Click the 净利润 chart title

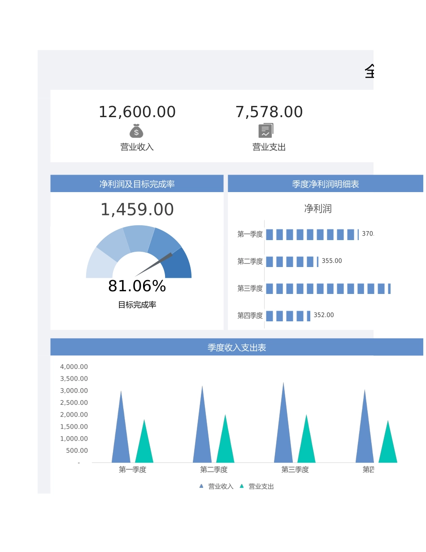pos(317,209)
